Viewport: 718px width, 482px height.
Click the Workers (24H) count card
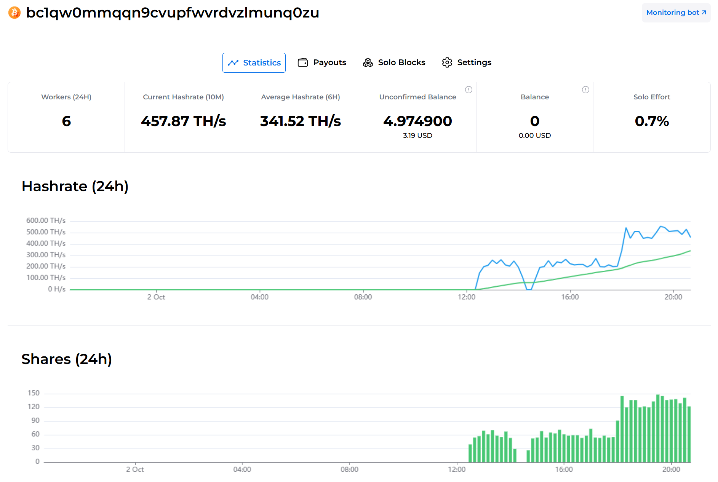[x=66, y=117]
